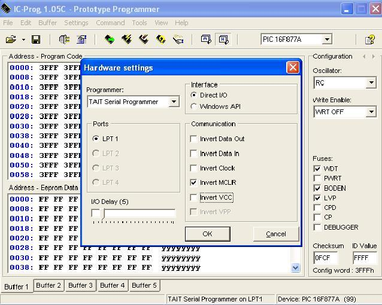The width and height of the screenshot is (382, 305).
Task: Click the I/O Delay slider track
Action: [x=134, y=213]
